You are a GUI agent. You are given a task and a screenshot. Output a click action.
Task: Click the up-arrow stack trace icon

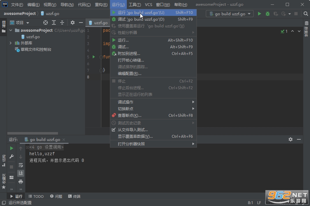click(21, 148)
